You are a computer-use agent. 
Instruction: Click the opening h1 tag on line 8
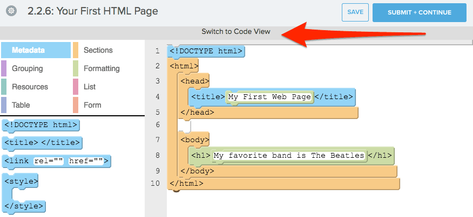201,156
